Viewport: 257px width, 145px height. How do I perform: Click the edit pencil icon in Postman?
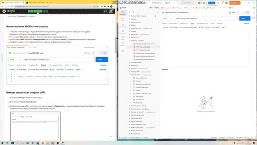(244, 12)
